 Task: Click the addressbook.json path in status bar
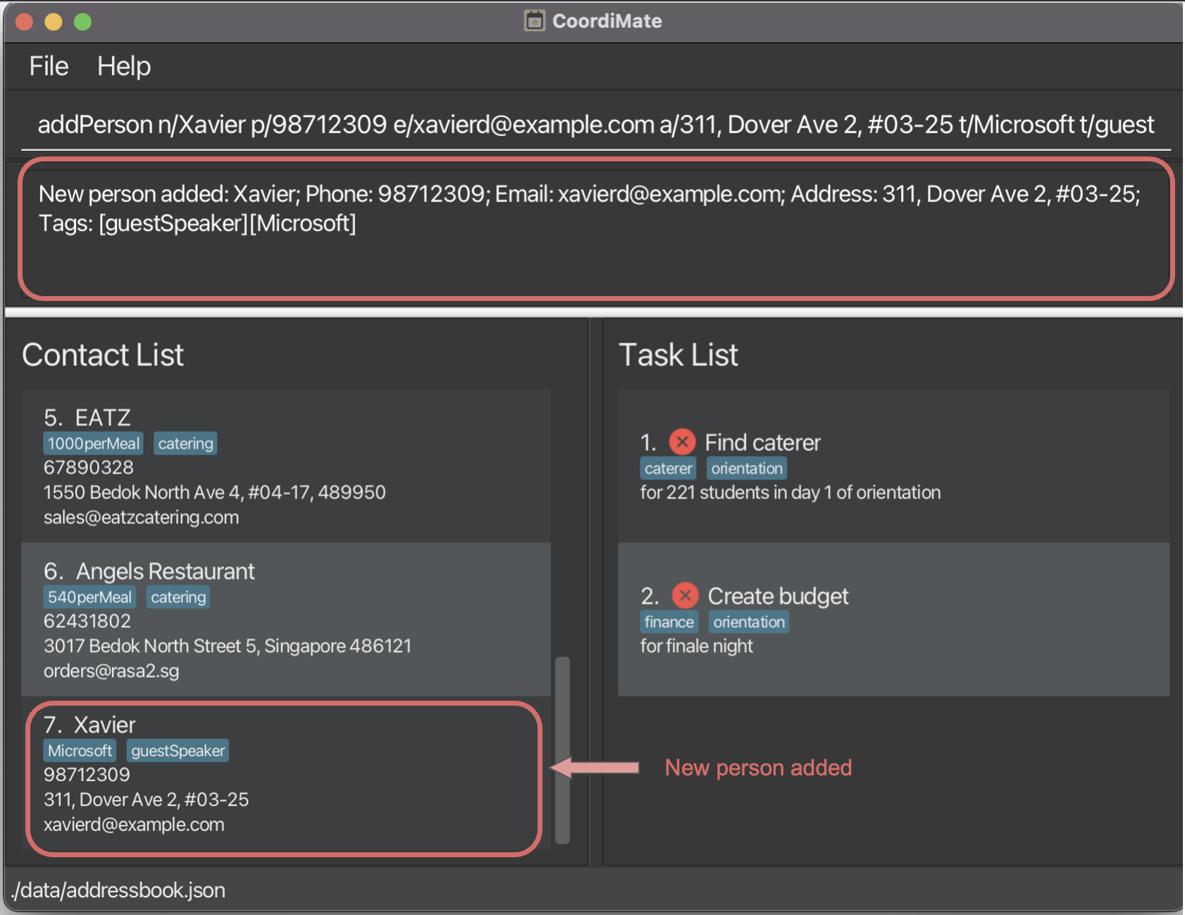tap(118, 890)
